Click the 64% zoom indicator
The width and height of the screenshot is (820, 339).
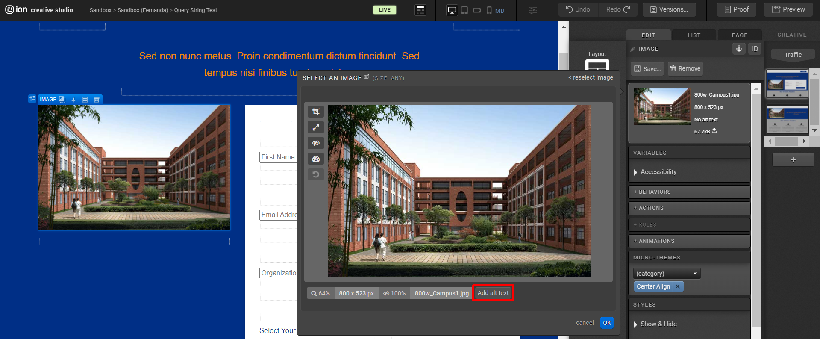[x=320, y=293]
